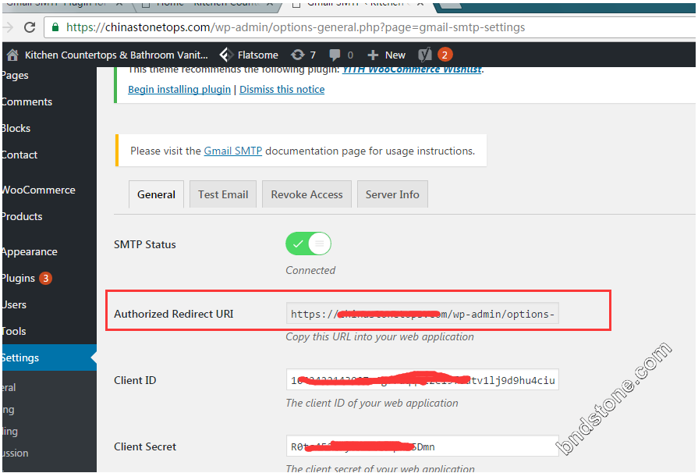Click into the Client Secret field
Viewport: 698px width, 473px height.
tap(423, 446)
